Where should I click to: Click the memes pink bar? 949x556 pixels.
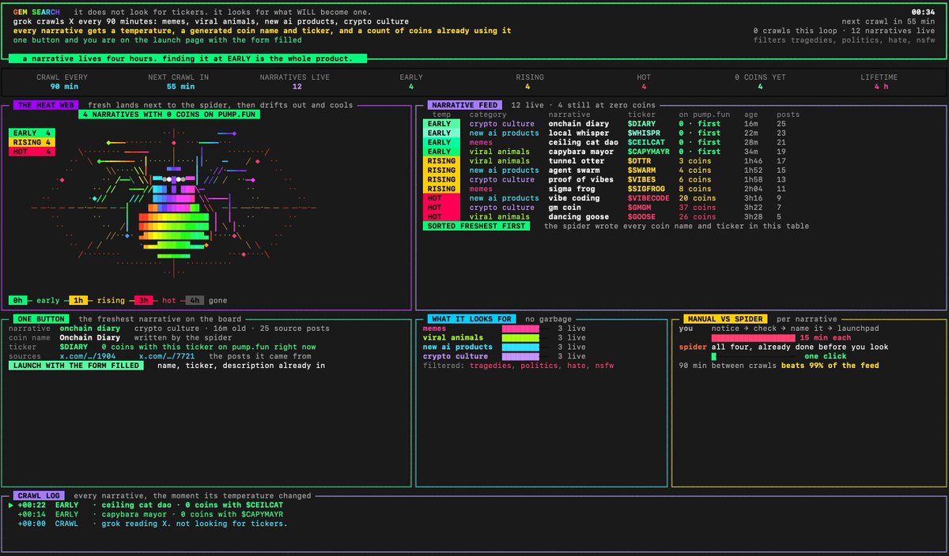click(x=520, y=328)
